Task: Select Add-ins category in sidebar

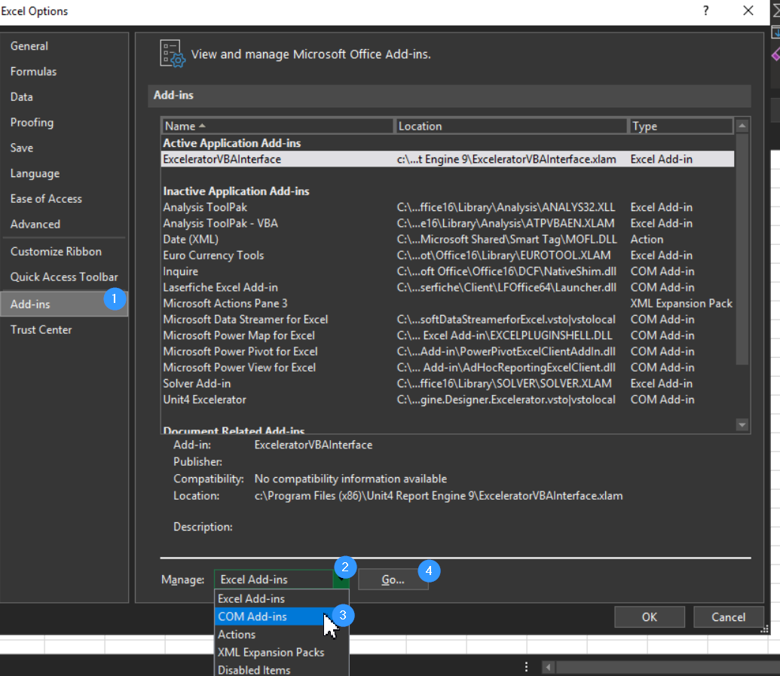Action: click(64, 304)
